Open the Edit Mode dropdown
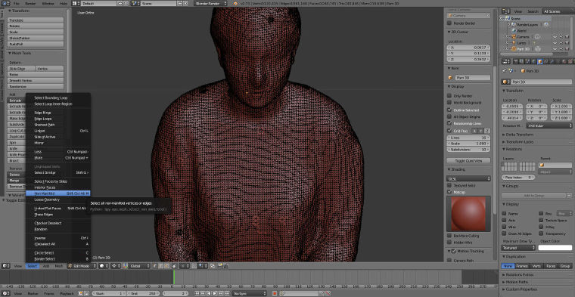The image size is (575, 297). pyautogui.click(x=82, y=266)
